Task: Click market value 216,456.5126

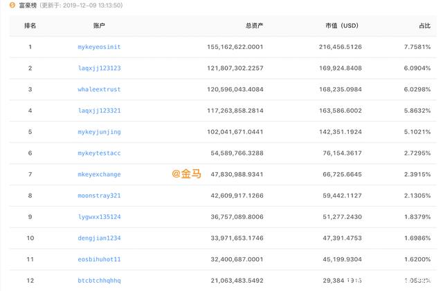Action: (341, 47)
